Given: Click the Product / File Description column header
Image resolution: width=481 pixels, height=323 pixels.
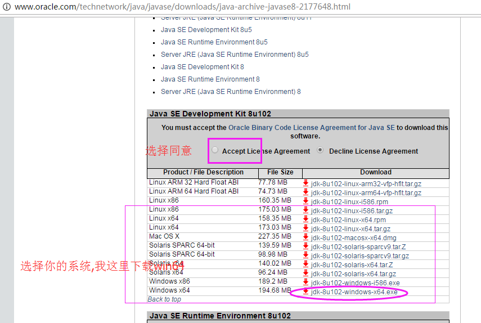Looking at the screenshot, I should [203, 172].
